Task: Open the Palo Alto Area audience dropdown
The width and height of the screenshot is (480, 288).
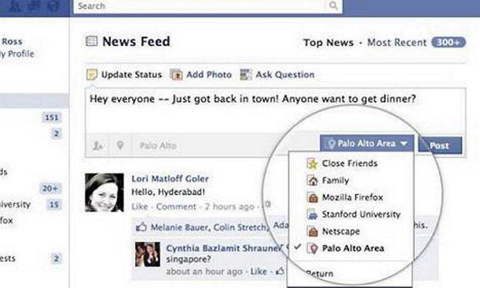Action: pyautogui.click(x=367, y=144)
